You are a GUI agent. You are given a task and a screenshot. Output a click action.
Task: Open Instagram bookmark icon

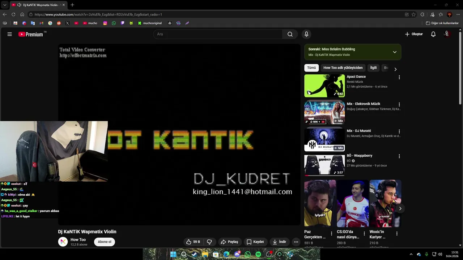(105, 23)
